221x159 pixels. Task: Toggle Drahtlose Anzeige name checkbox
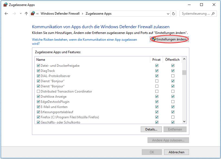point(38,97)
